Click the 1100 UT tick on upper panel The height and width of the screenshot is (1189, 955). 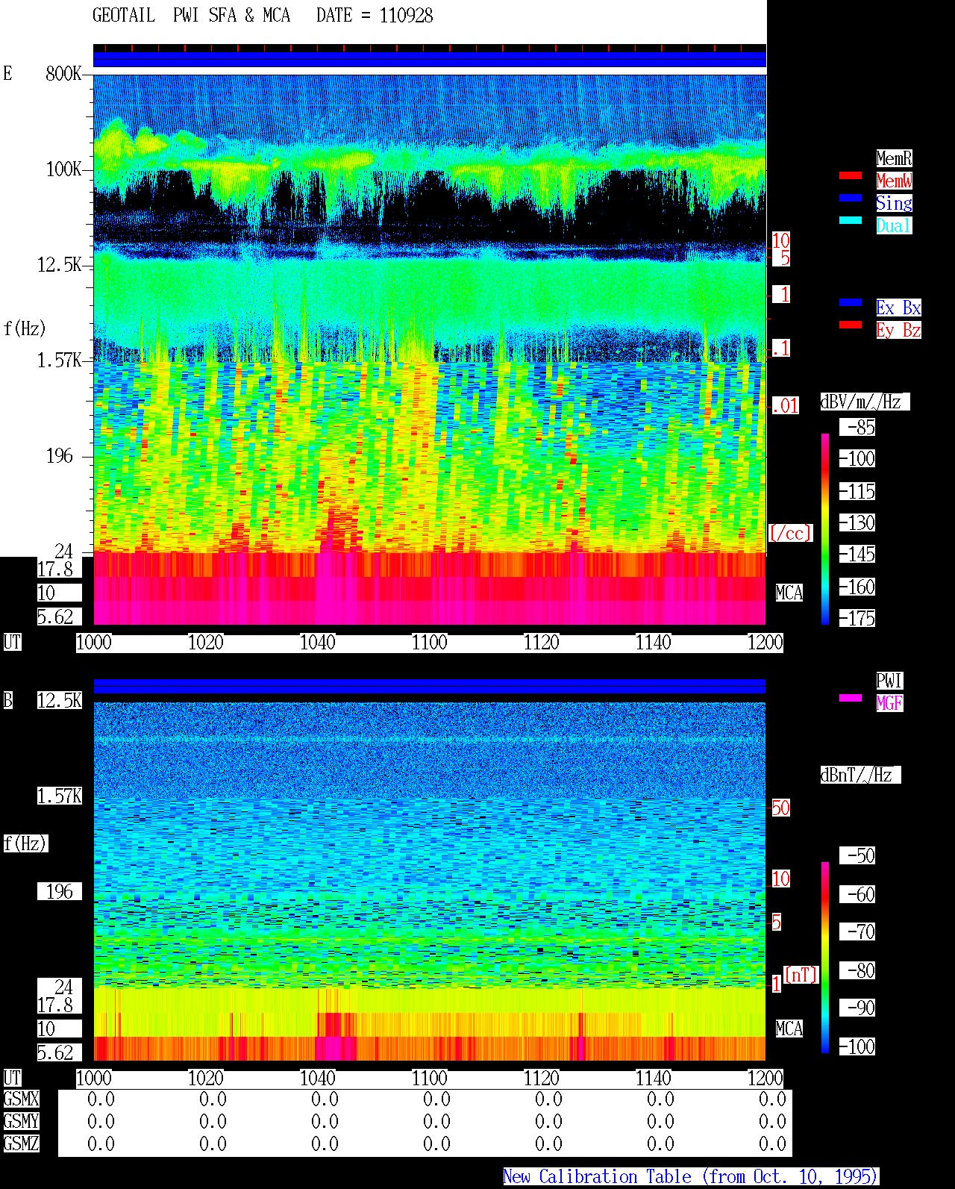pyautogui.click(x=430, y=643)
